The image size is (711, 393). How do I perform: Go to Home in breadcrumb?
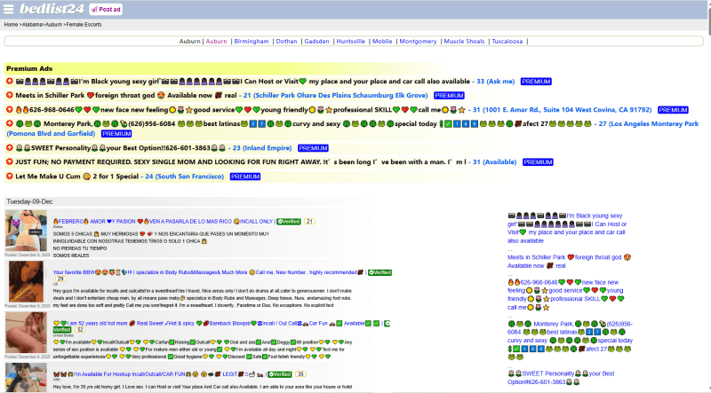[x=11, y=25]
